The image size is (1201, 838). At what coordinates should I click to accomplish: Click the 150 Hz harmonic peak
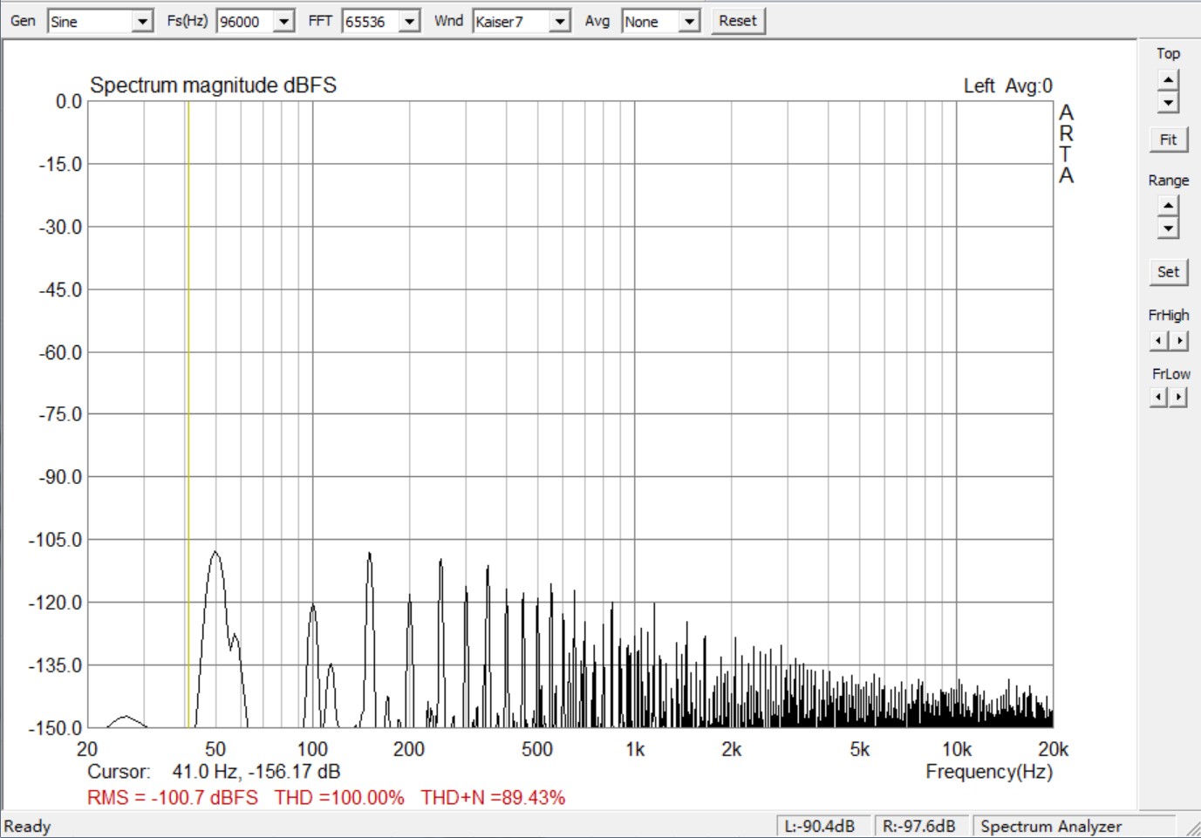(x=370, y=555)
